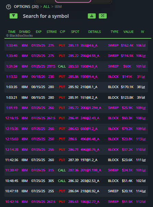The width and height of the screenshot is (153, 207).
Task: Open IV chart icon for 1:33:45 row
Action: pyautogui.click(x=144, y=46)
